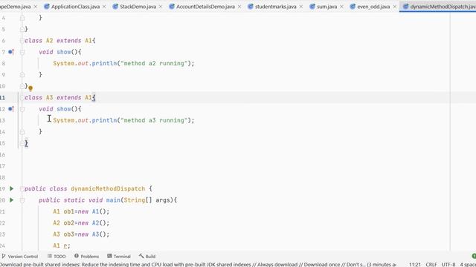Collapse the dynamicMethodDispatch class block
This screenshot has height=267, width=476.
coord(22,188)
